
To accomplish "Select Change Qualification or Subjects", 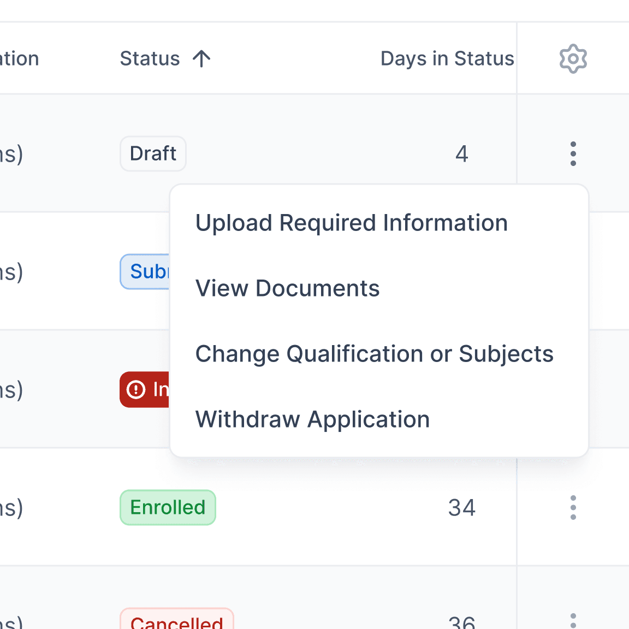I will (x=374, y=354).
